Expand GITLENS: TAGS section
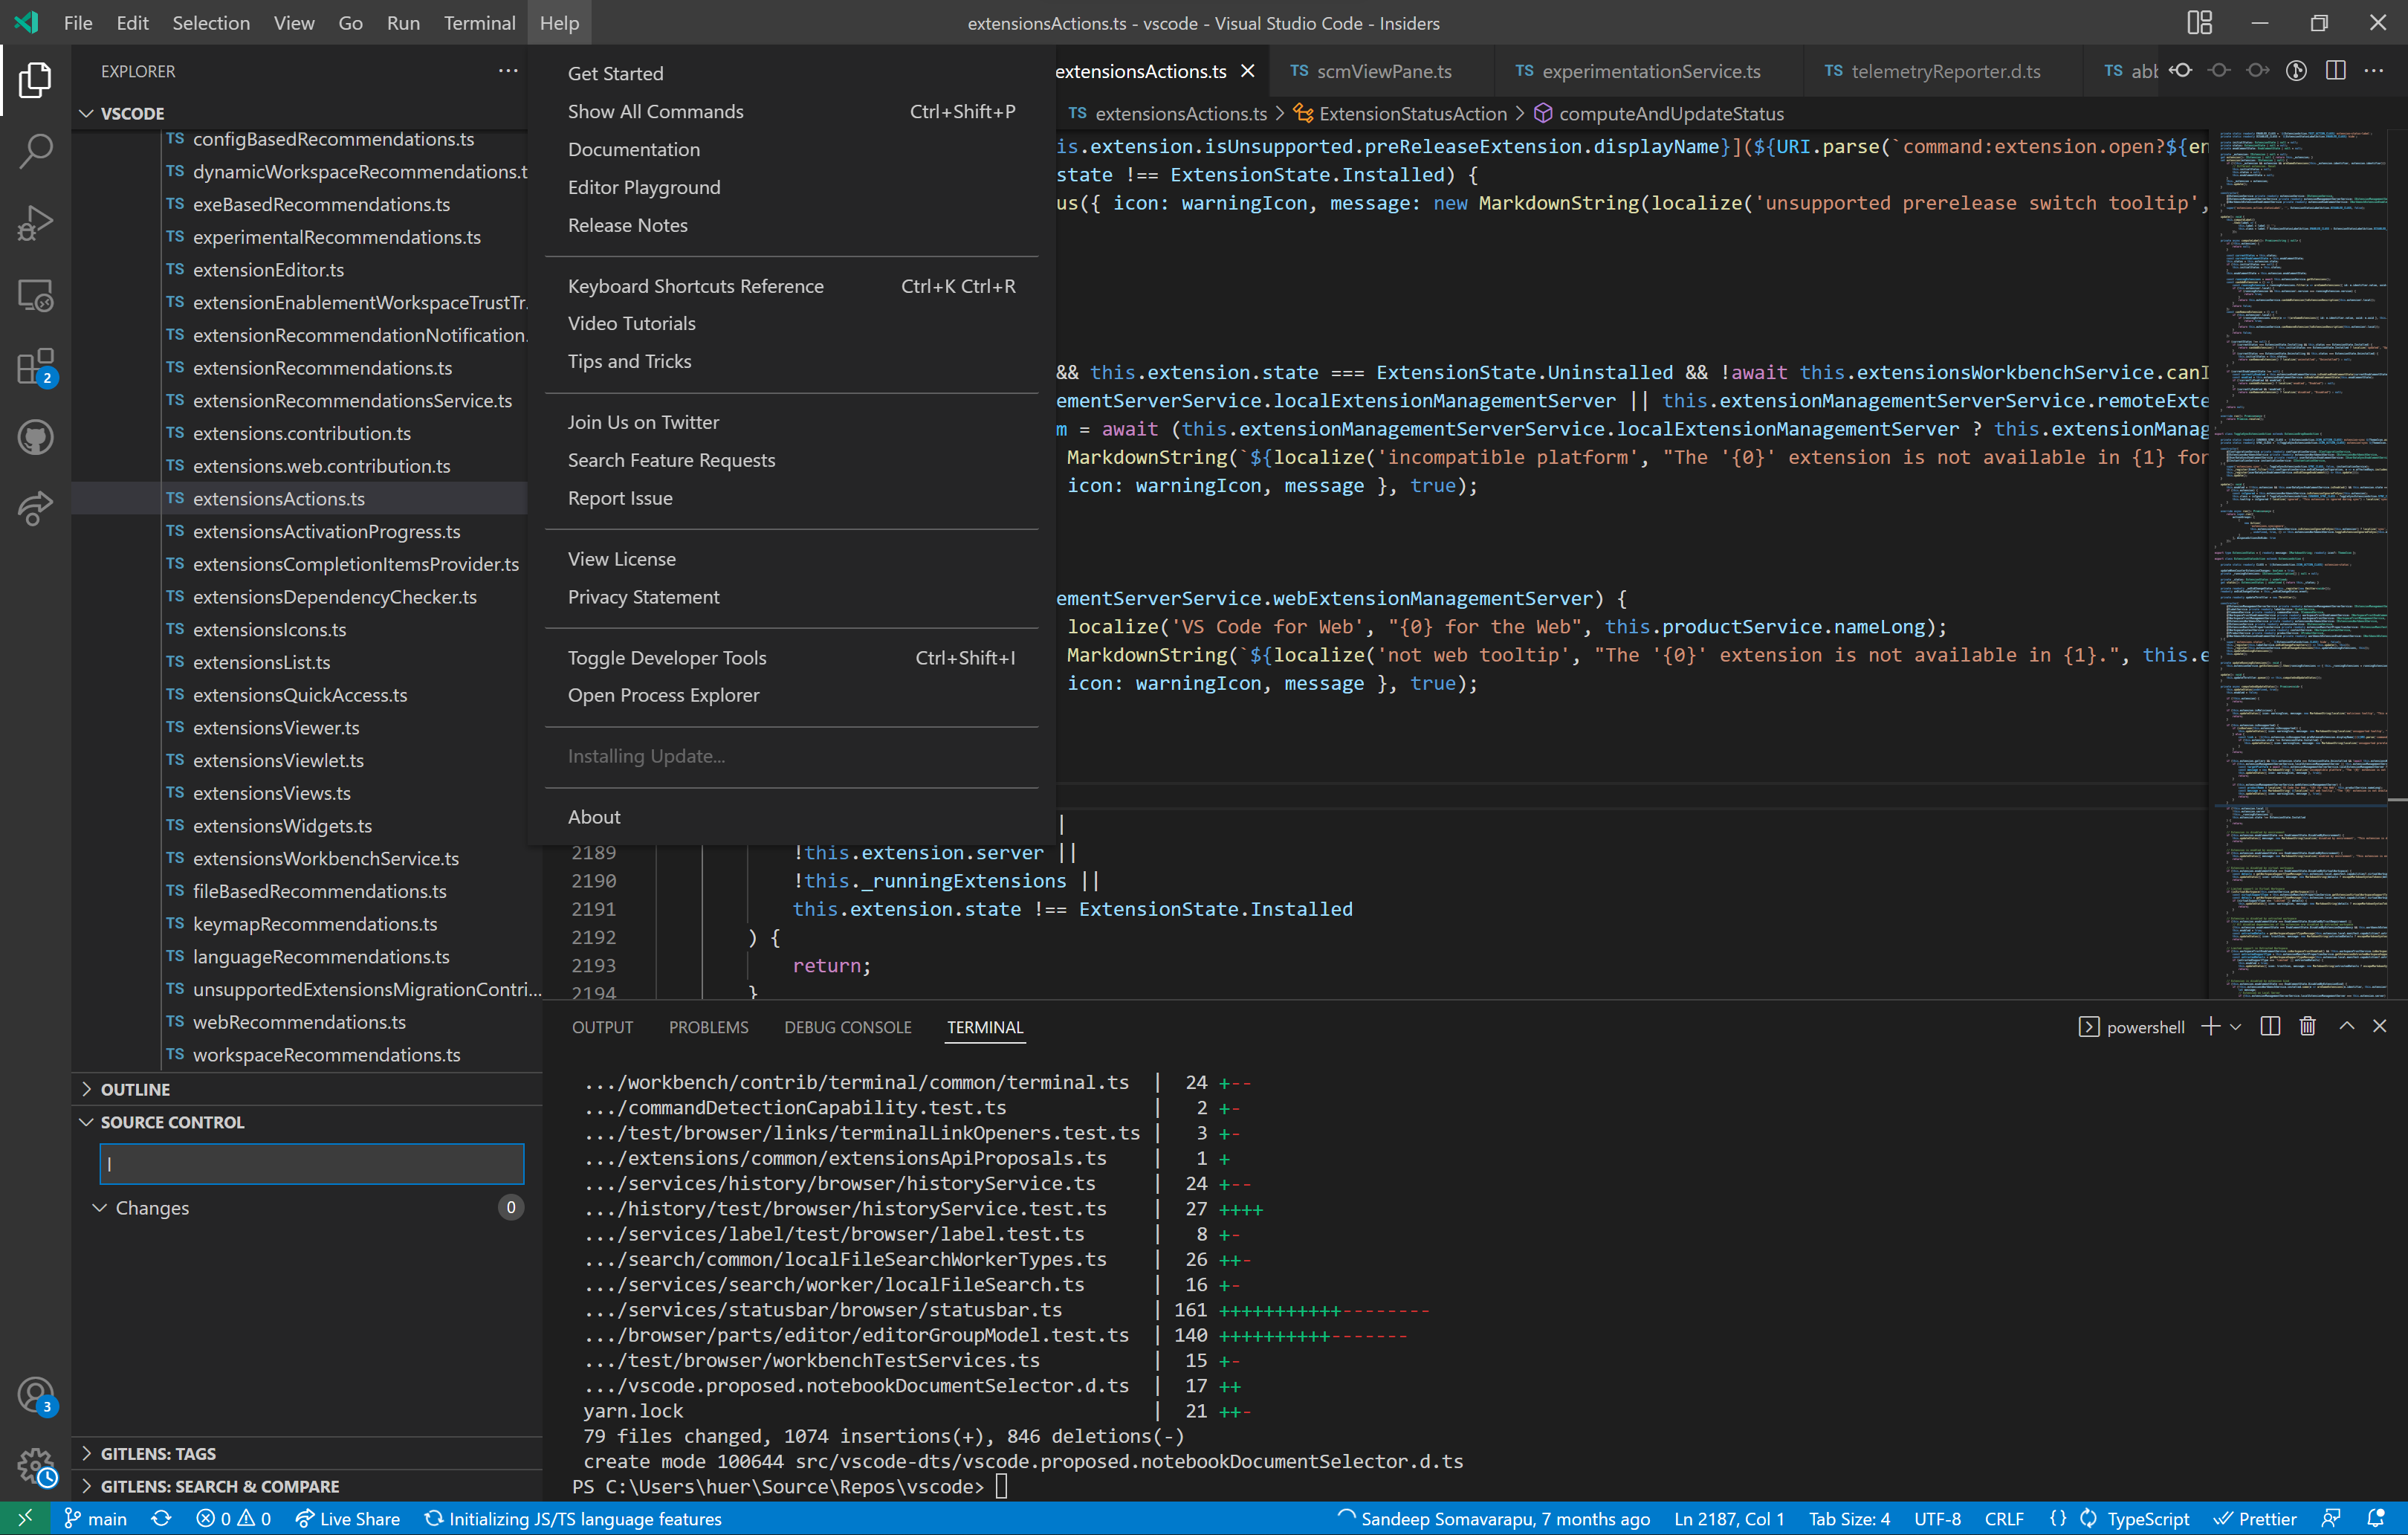Image resolution: width=2408 pixels, height=1535 pixels. [x=156, y=1452]
